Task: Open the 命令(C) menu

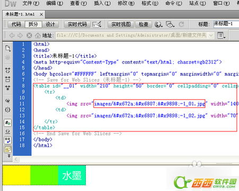Action: (x=174, y=3)
